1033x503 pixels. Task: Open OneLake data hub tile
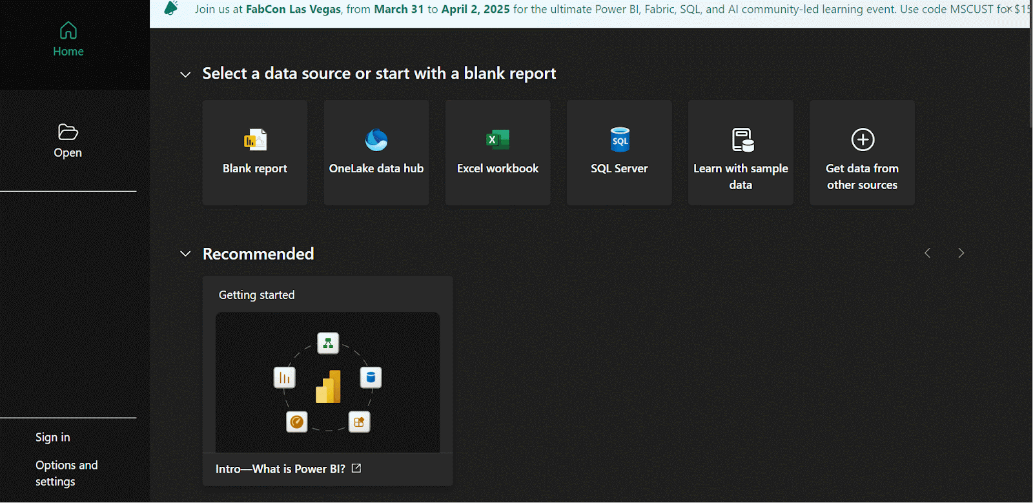[376, 152]
